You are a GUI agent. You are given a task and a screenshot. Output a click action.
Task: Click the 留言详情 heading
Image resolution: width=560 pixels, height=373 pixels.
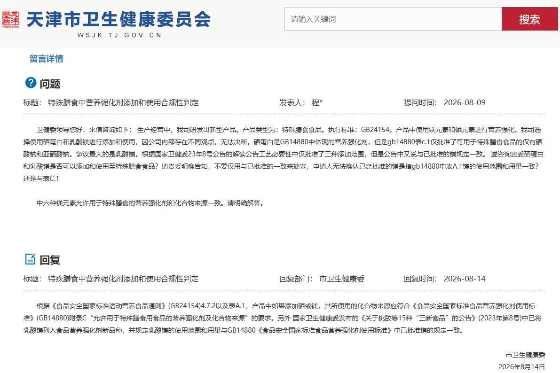pyautogui.click(x=47, y=59)
